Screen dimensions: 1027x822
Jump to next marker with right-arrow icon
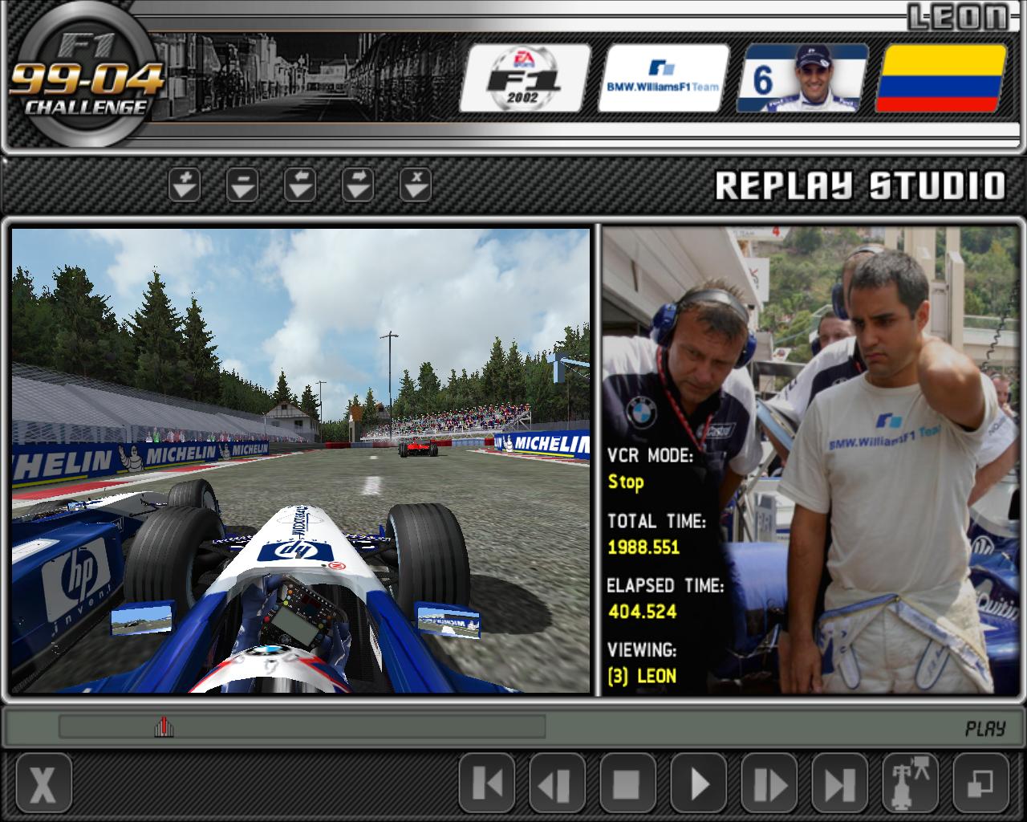pos(358,185)
